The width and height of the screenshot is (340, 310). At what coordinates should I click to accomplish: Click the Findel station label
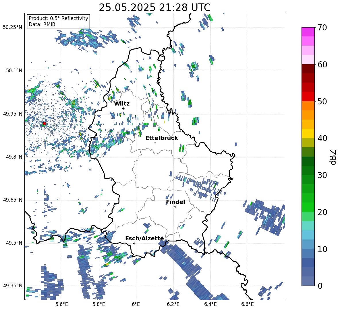175,202
